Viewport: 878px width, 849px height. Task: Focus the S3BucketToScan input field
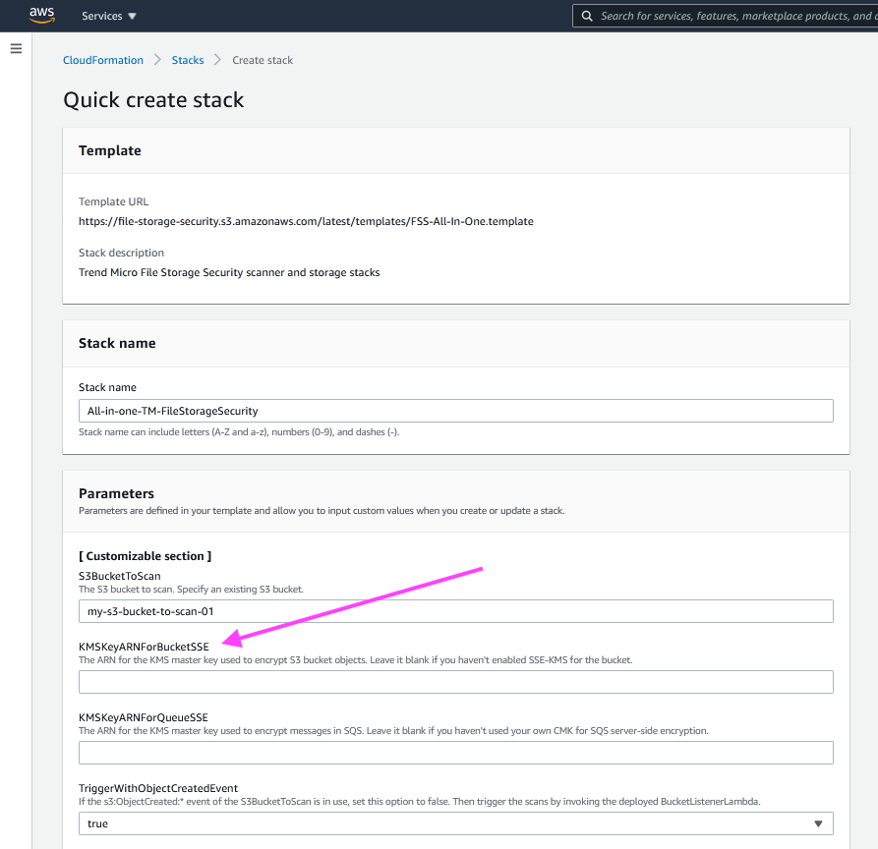[x=455, y=611]
